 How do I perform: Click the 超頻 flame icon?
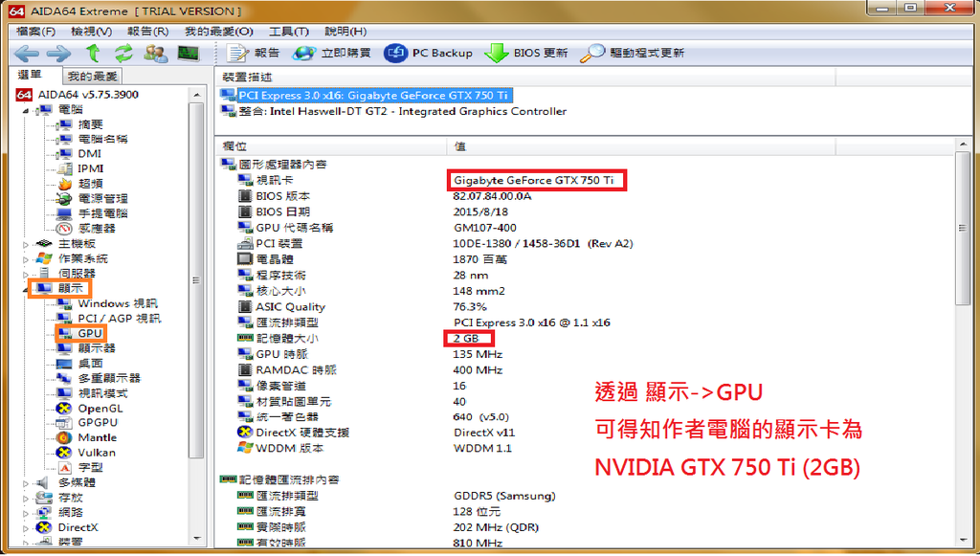[x=65, y=184]
